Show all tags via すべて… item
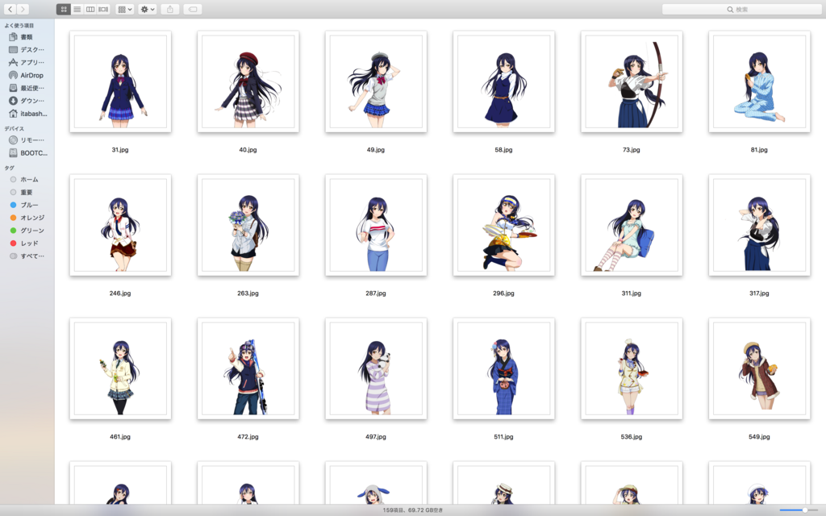 click(27, 256)
